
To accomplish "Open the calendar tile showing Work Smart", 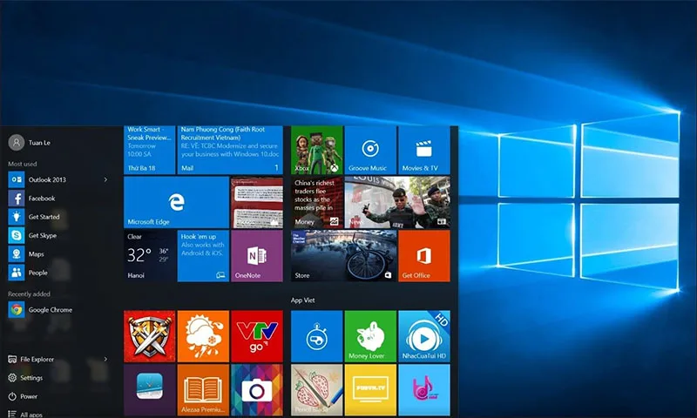I will pyautogui.click(x=150, y=150).
